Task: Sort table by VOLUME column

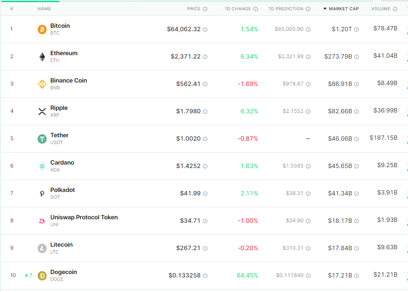Action: coord(381,9)
